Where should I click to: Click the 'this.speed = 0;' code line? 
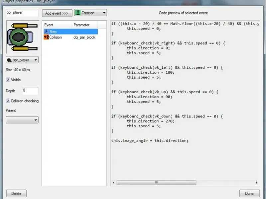coord(144,29)
